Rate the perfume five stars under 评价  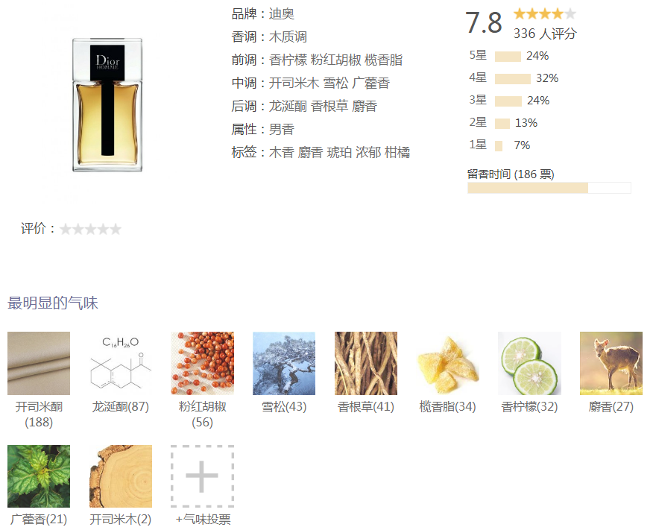(x=116, y=229)
